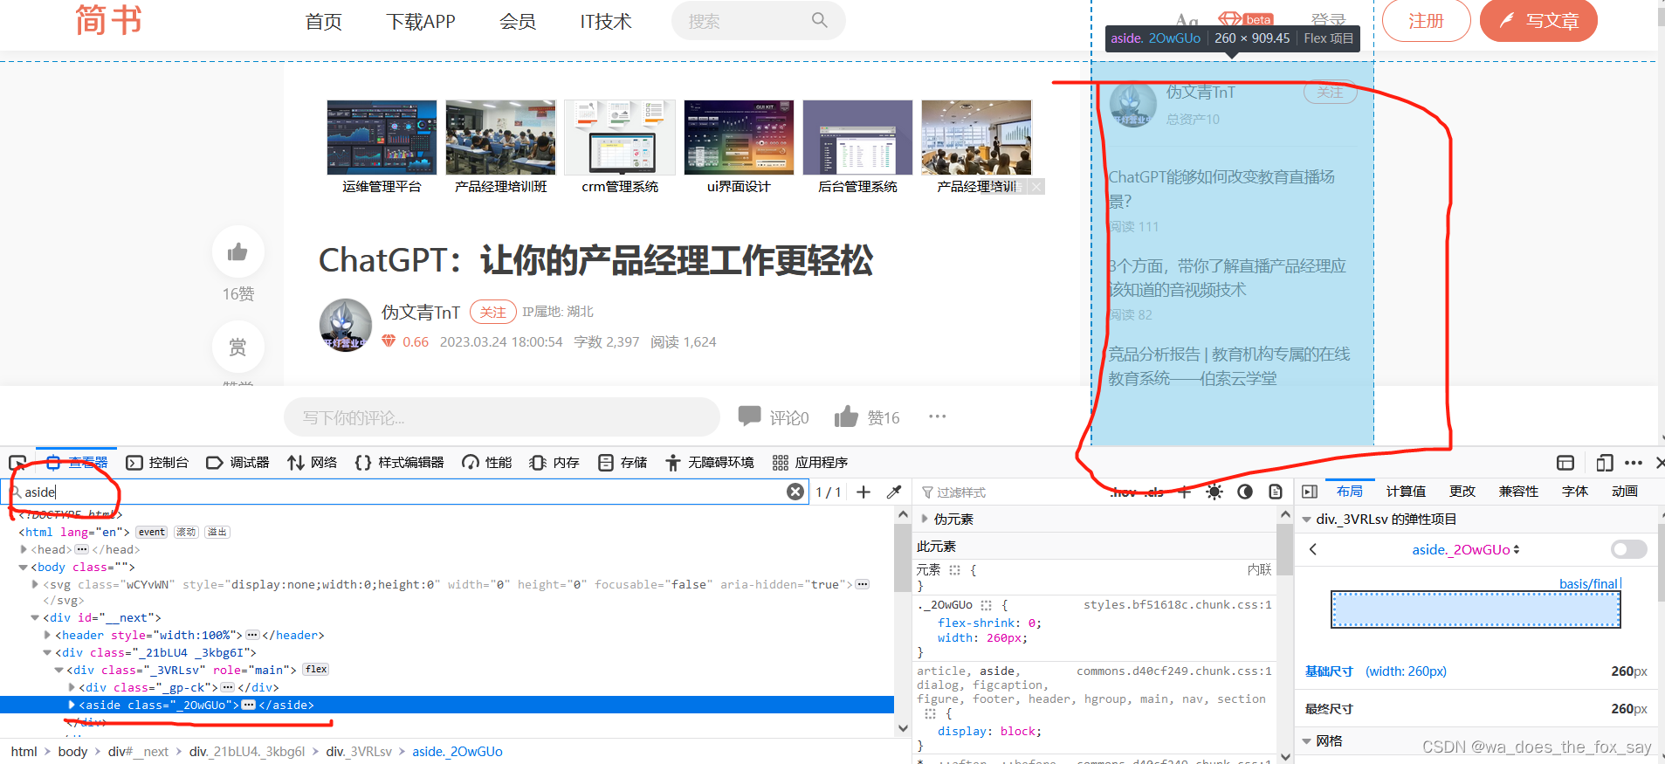Go to 首页 in site navigation
The height and width of the screenshot is (764, 1665).
click(x=323, y=21)
